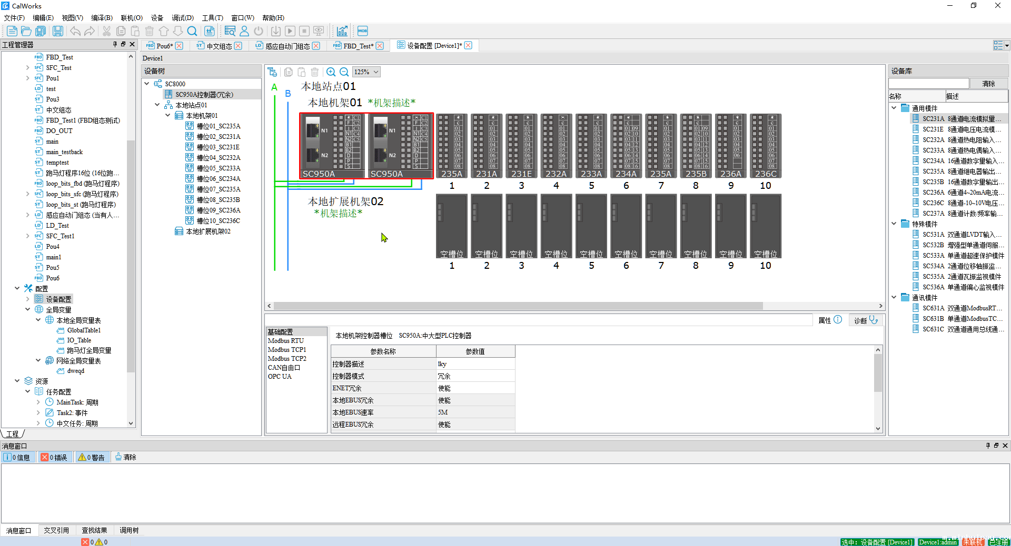
Task: Click the horizontal scrollbar under rack view
Action: tap(518, 306)
